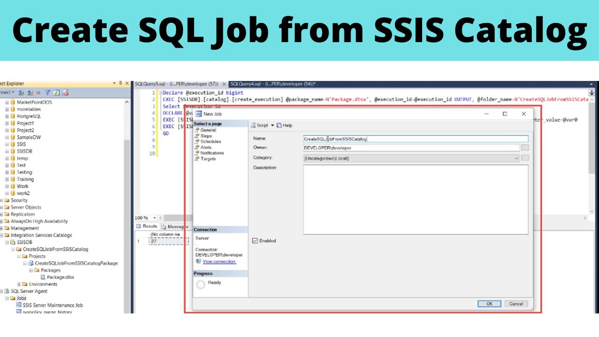Open the Script dropdown arrow
This screenshot has height=337, width=599.
click(272, 125)
